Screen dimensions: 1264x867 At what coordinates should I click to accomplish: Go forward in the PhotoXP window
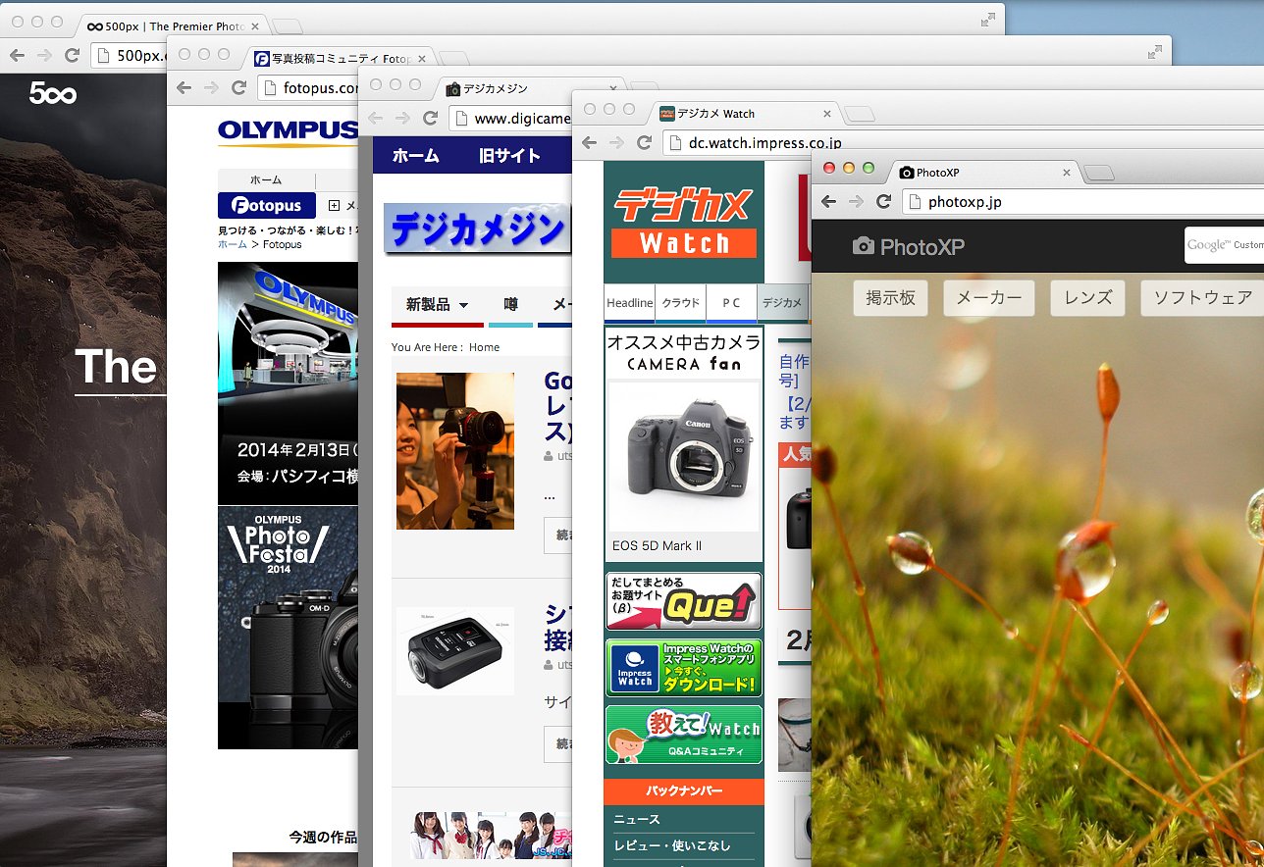click(x=856, y=201)
